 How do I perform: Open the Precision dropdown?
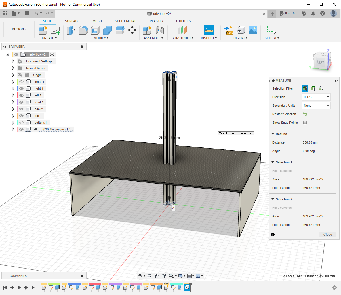(316, 97)
